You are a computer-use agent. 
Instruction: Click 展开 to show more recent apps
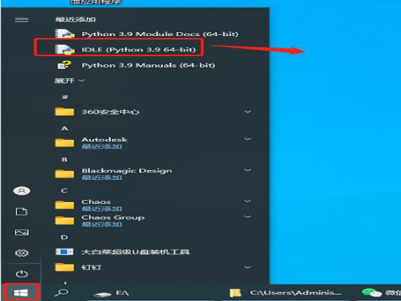pos(70,81)
